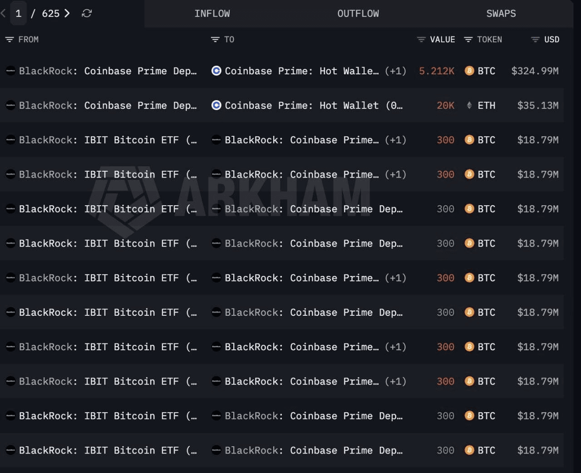
Task: Click Bitcoin token icon in the $324.99M row
Action: click(x=469, y=71)
